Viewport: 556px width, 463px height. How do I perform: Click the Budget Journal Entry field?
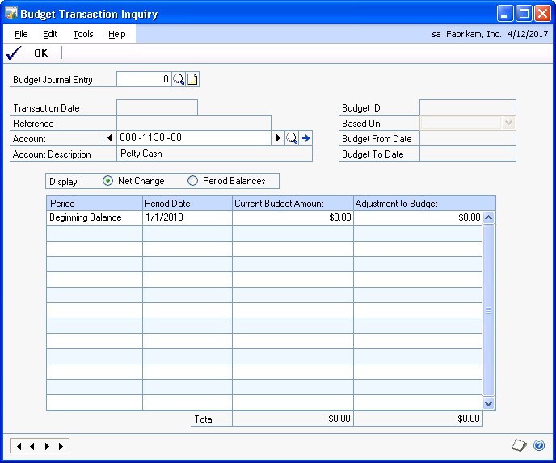pos(144,79)
